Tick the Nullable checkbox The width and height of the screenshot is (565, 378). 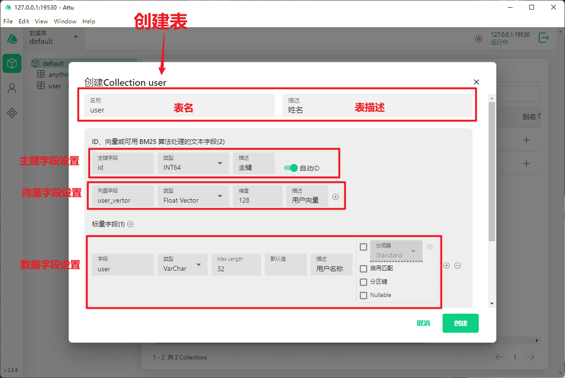click(363, 296)
